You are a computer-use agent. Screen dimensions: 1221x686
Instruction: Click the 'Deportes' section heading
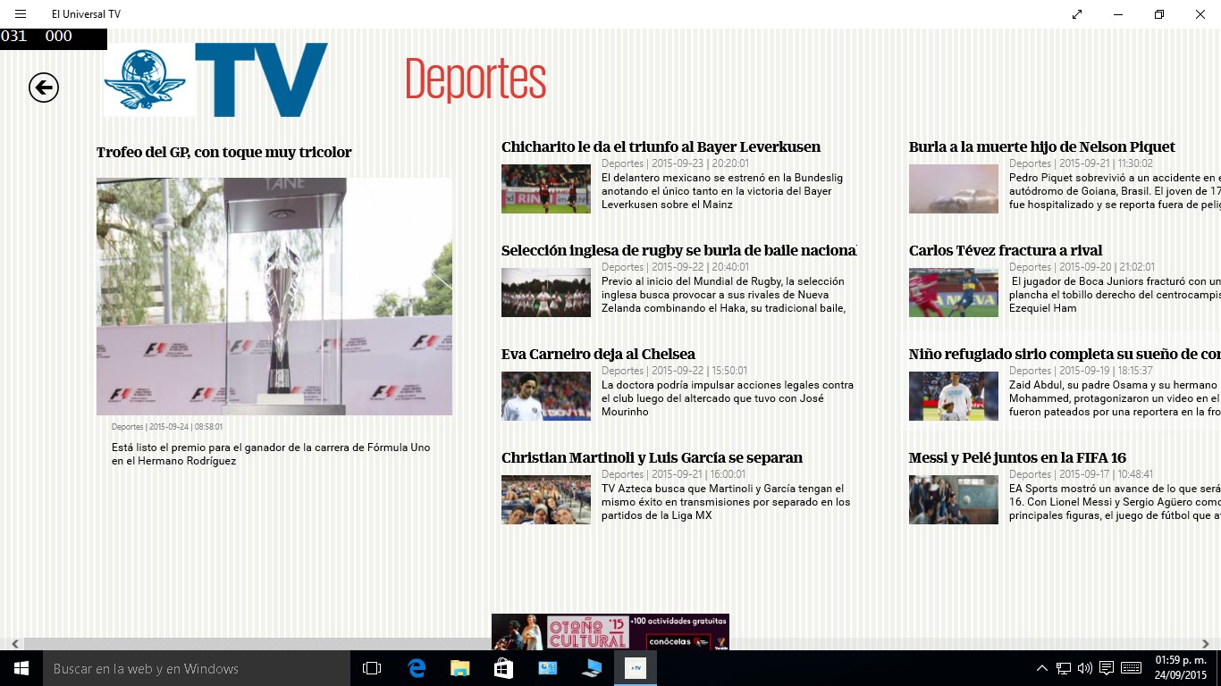click(x=476, y=79)
